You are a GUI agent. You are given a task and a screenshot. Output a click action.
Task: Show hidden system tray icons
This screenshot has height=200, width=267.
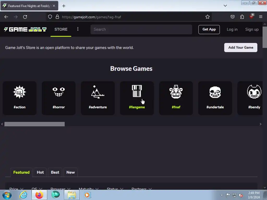(x=222, y=195)
